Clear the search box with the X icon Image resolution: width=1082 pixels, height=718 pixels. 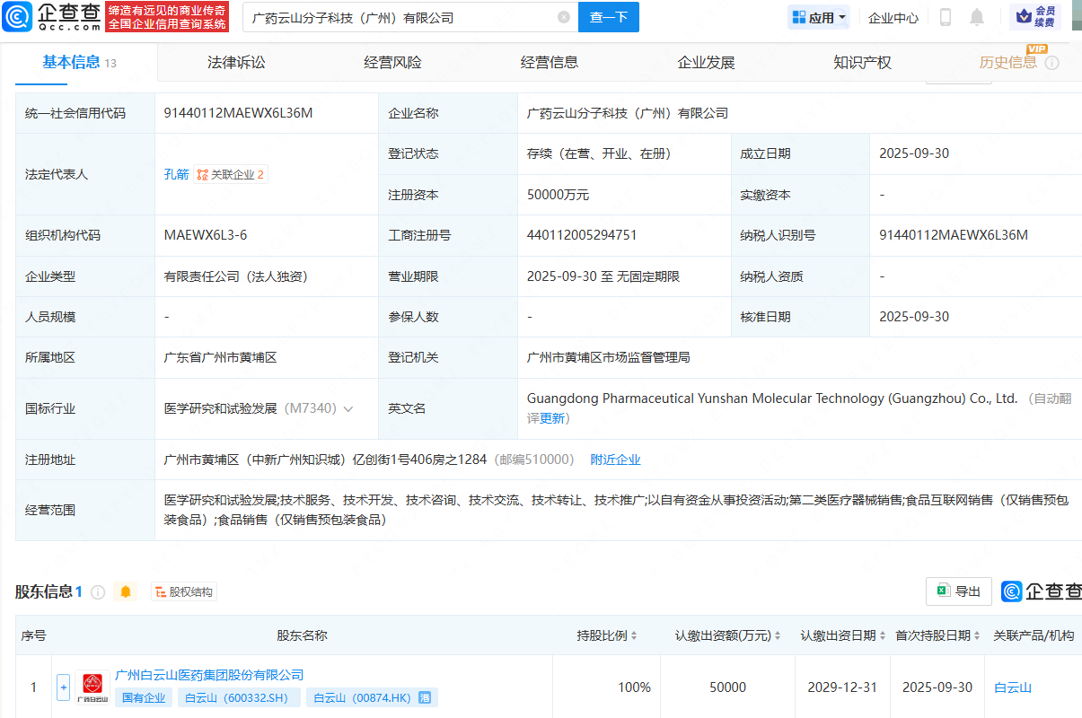click(x=563, y=17)
